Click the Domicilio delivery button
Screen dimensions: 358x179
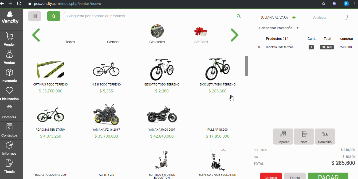coord(325,137)
